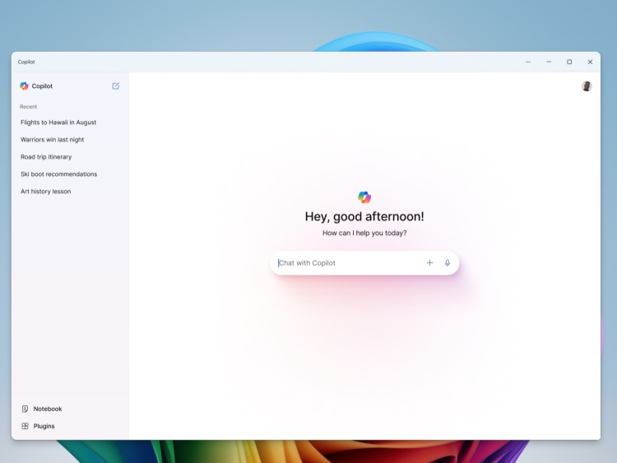Image resolution: width=617 pixels, height=463 pixels.
Task: Click the large Copilot logo above greeting
Action: point(364,197)
